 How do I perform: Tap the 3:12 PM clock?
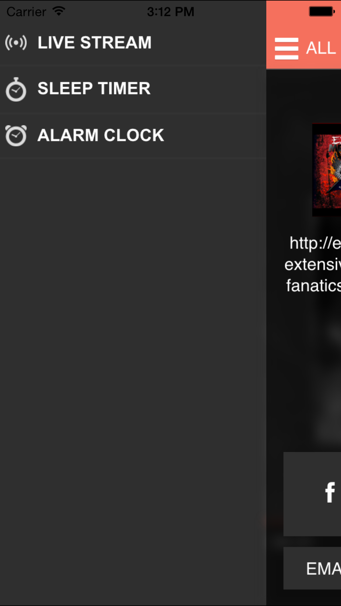tap(170, 12)
